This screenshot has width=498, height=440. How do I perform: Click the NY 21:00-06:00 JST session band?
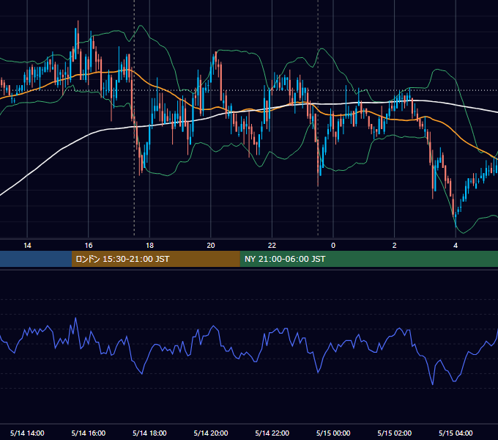(368, 259)
